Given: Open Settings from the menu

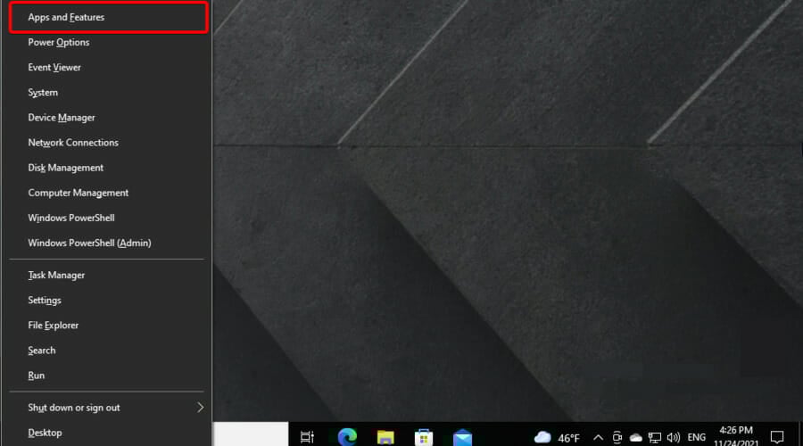Looking at the screenshot, I should click(x=108, y=301).
